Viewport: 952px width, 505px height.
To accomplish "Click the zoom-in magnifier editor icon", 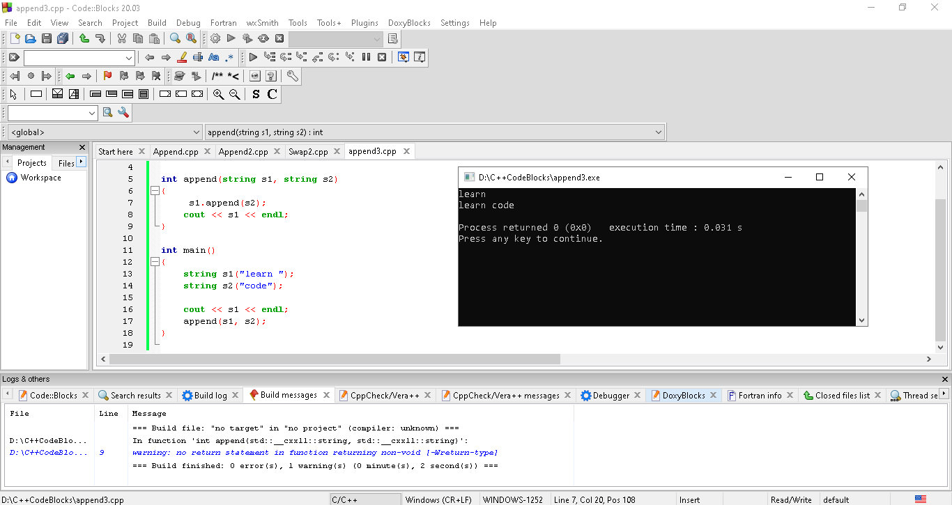I will click(217, 94).
